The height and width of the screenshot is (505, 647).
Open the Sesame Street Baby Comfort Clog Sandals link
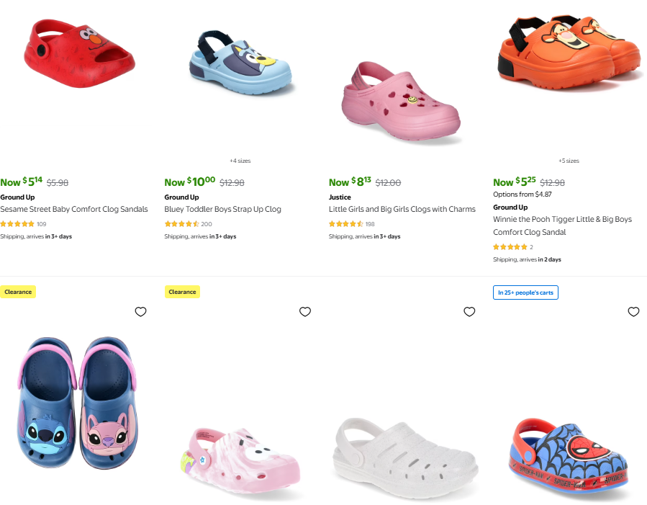(x=74, y=209)
